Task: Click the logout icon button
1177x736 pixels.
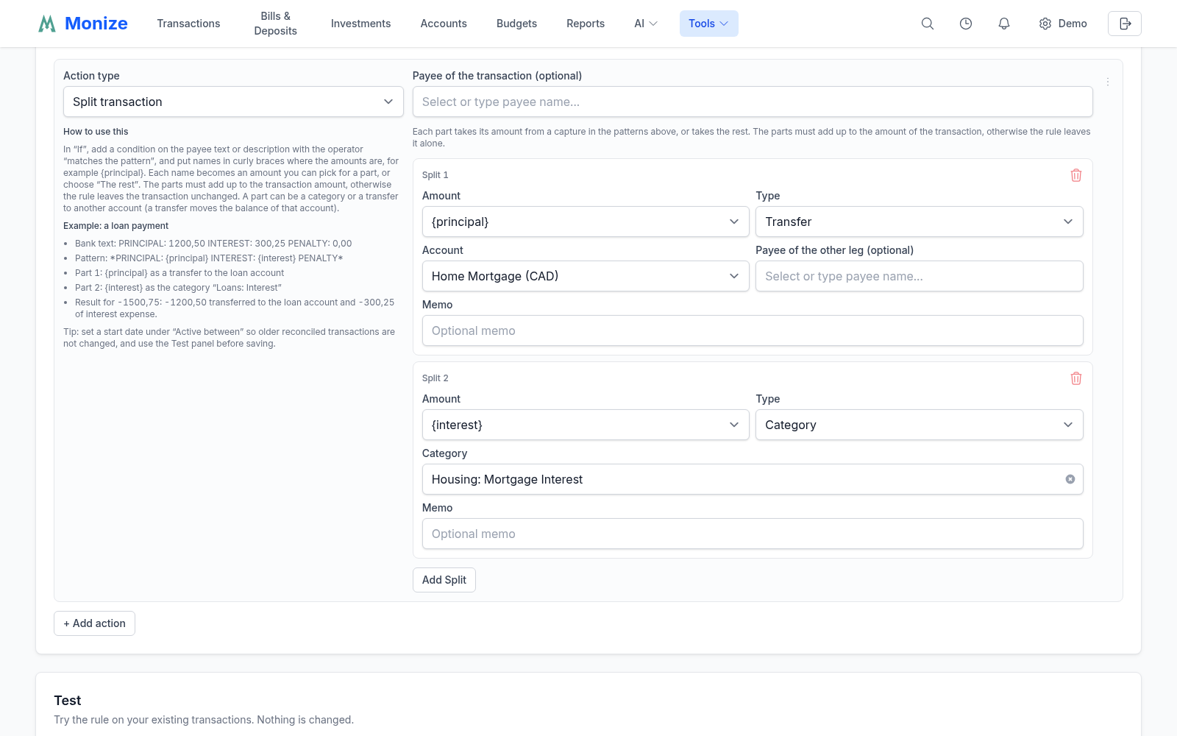Action: coord(1125,24)
